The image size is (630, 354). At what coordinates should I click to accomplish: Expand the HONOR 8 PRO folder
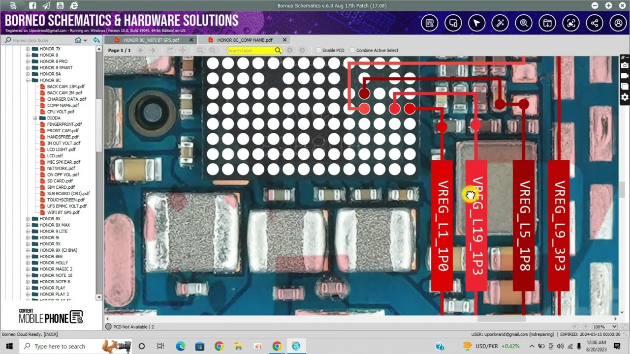click(28, 61)
